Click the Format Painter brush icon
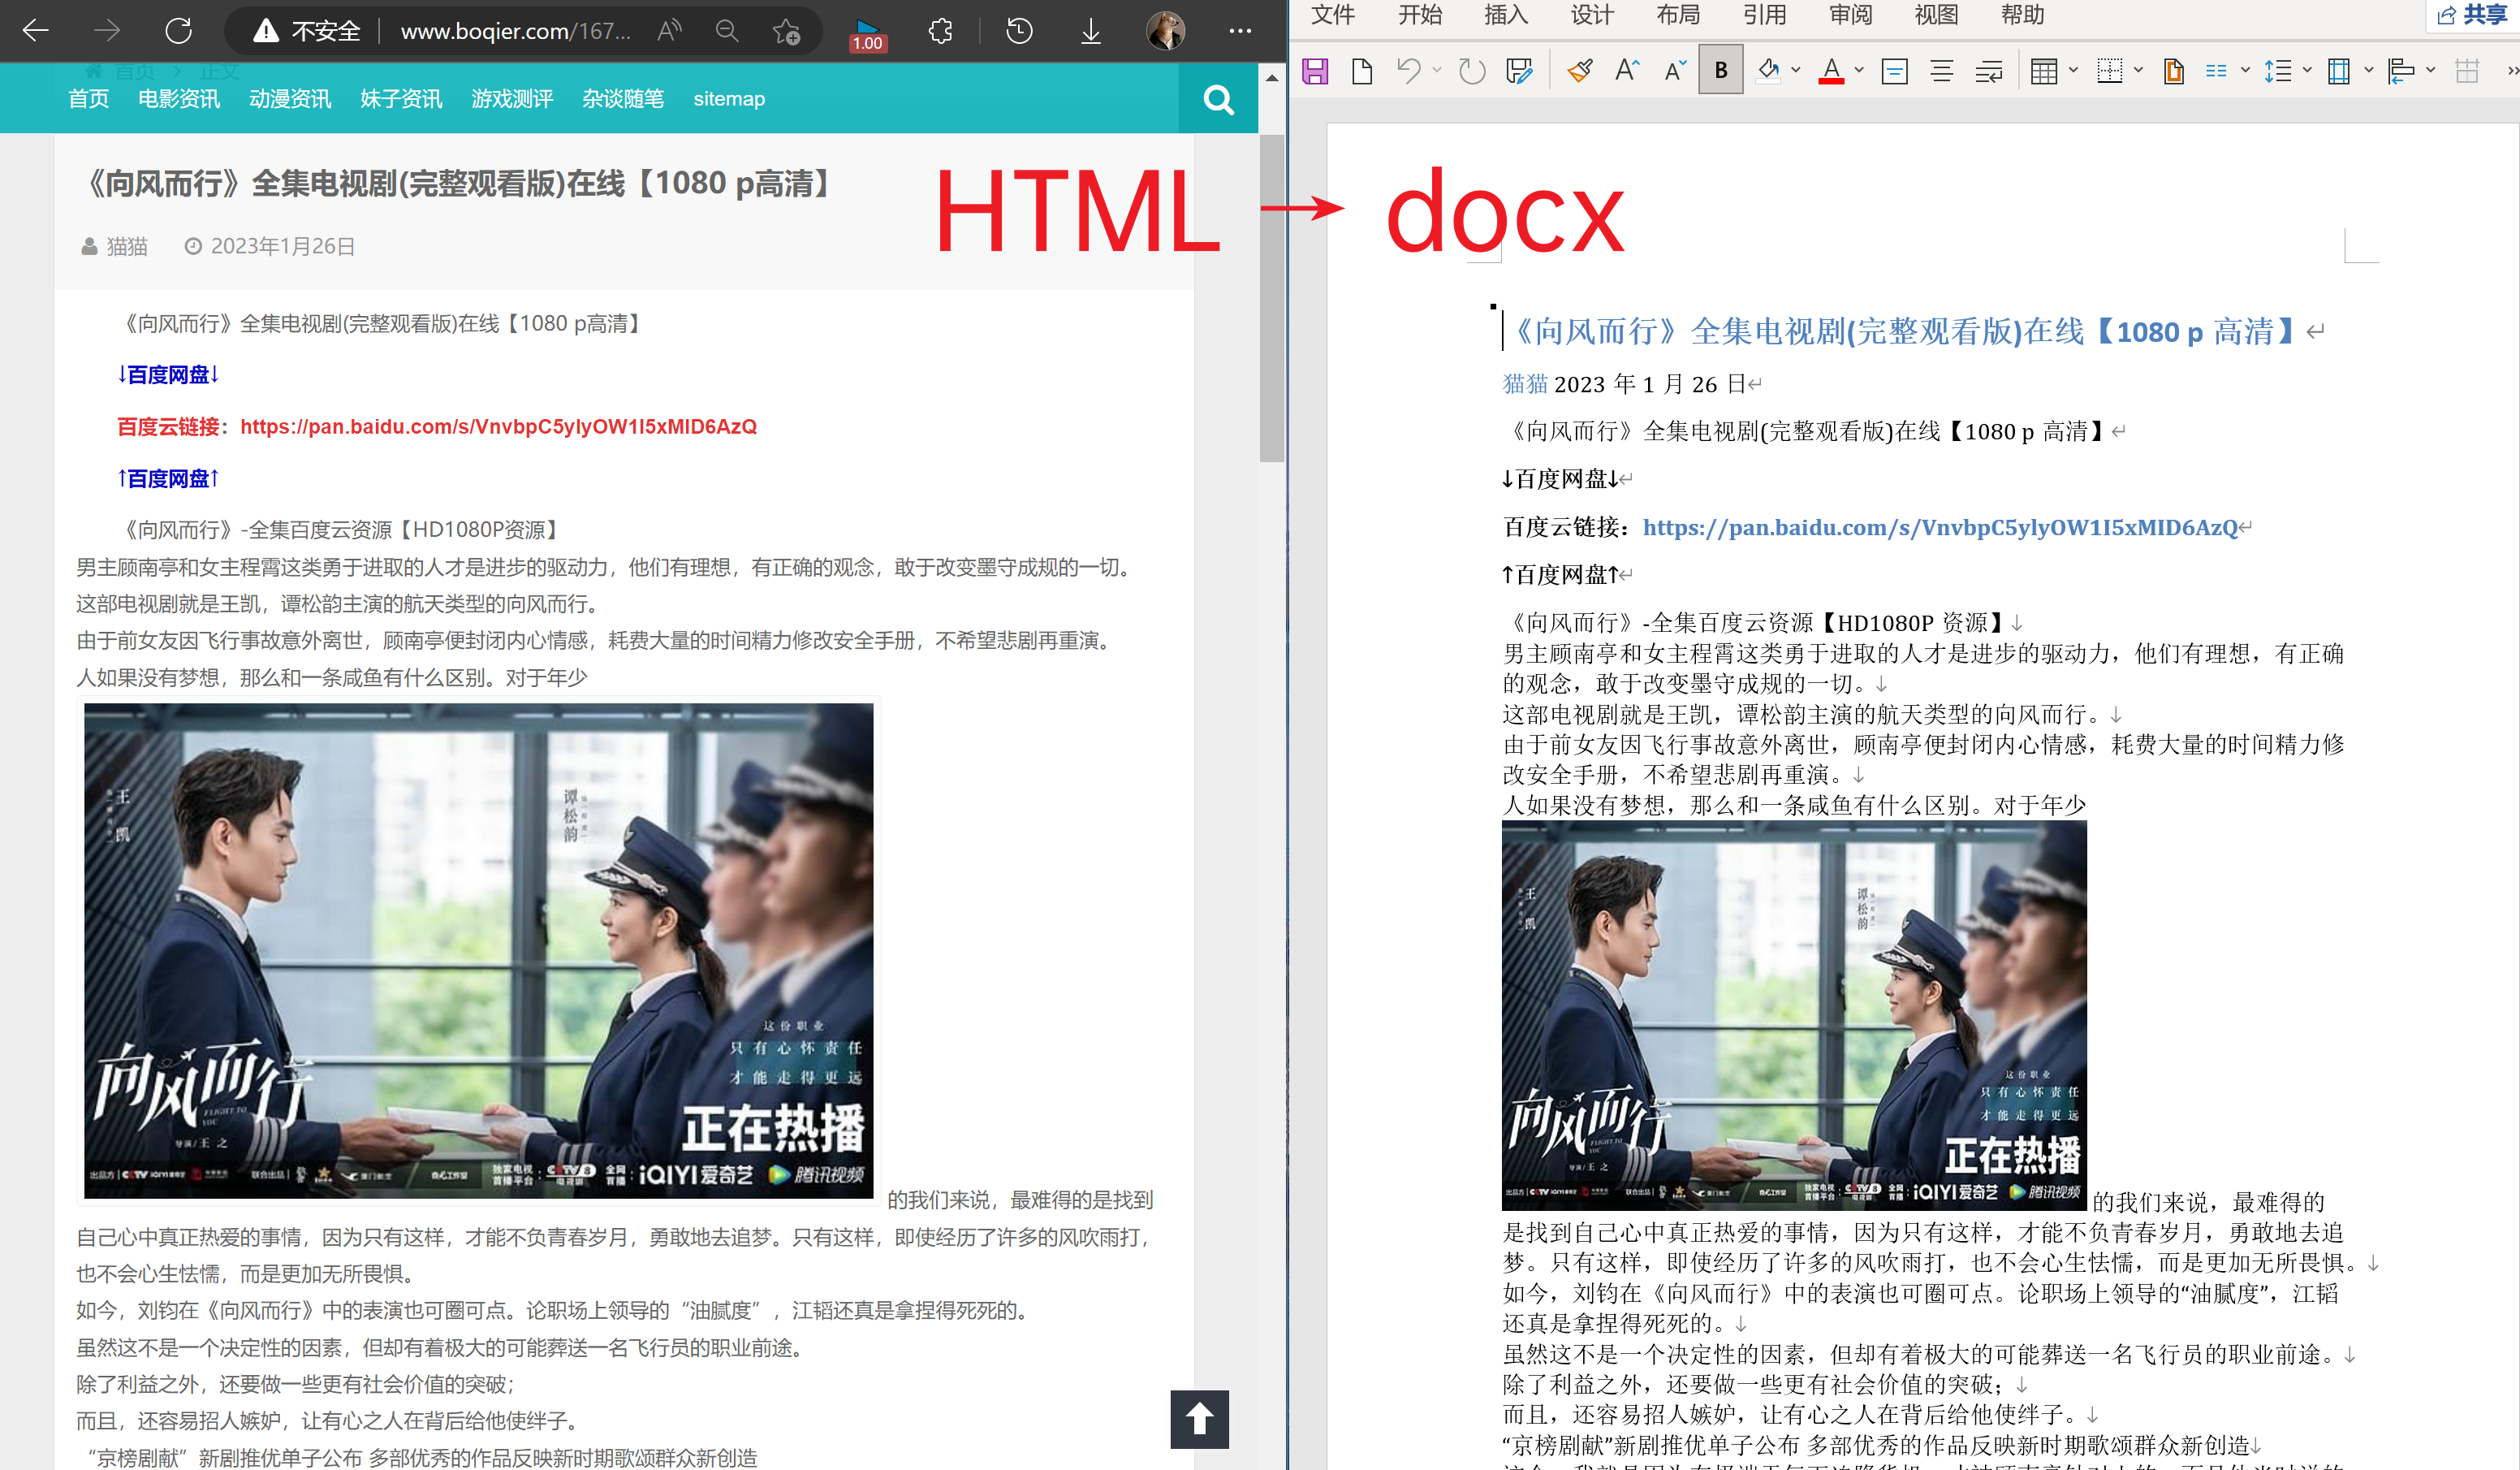The image size is (2520, 1470). pos(1580,71)
